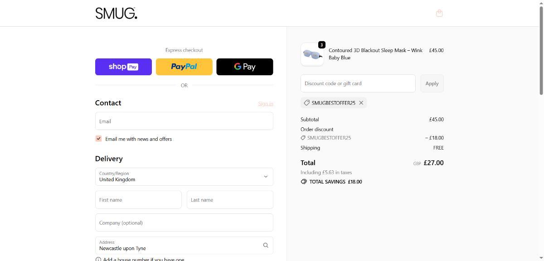Pay with PayPal express checkout
This screenshot has height=261, width=544.
pos(184,67)
